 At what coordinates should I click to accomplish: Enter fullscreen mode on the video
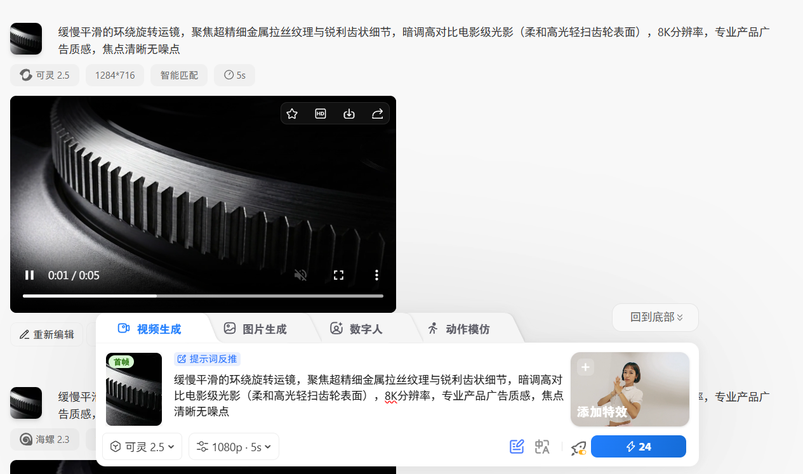[338, 275]
